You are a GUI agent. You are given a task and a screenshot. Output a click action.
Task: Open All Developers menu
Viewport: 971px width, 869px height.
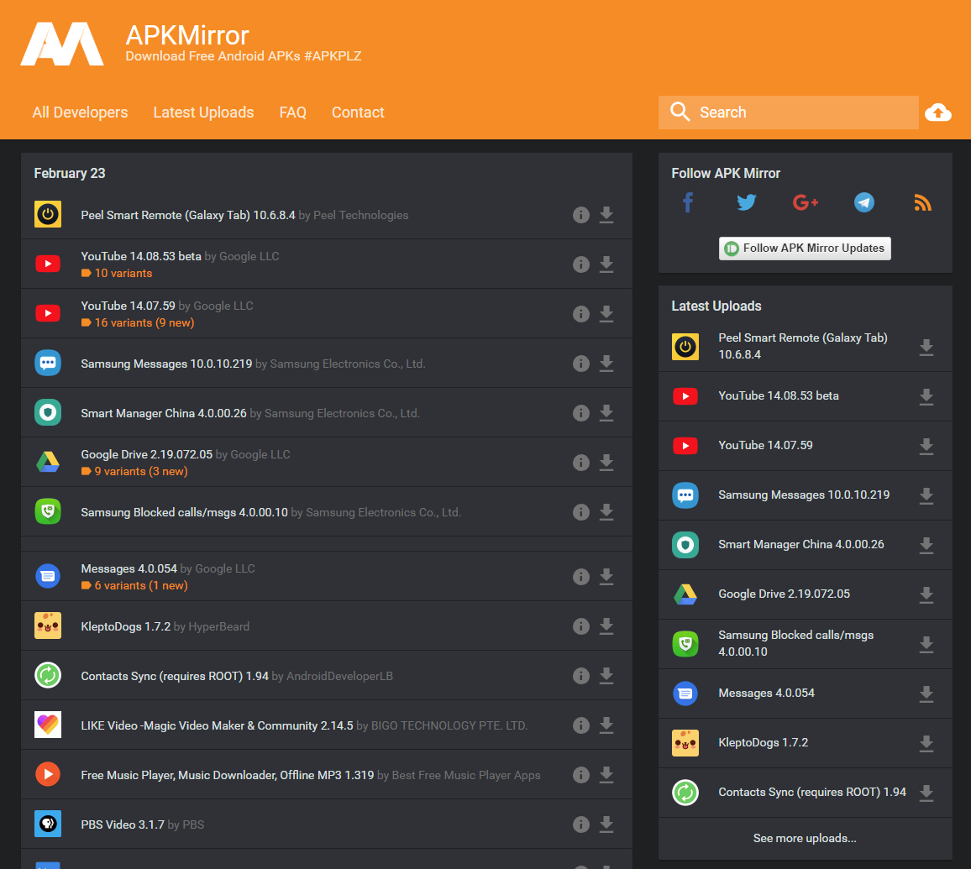click(80, 113)
